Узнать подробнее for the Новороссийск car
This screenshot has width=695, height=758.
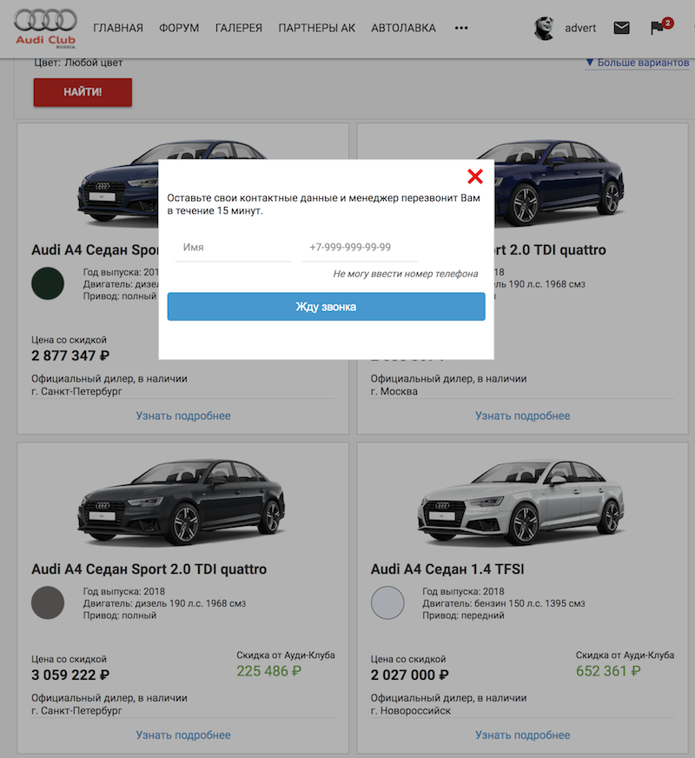[x=522, y=735]
